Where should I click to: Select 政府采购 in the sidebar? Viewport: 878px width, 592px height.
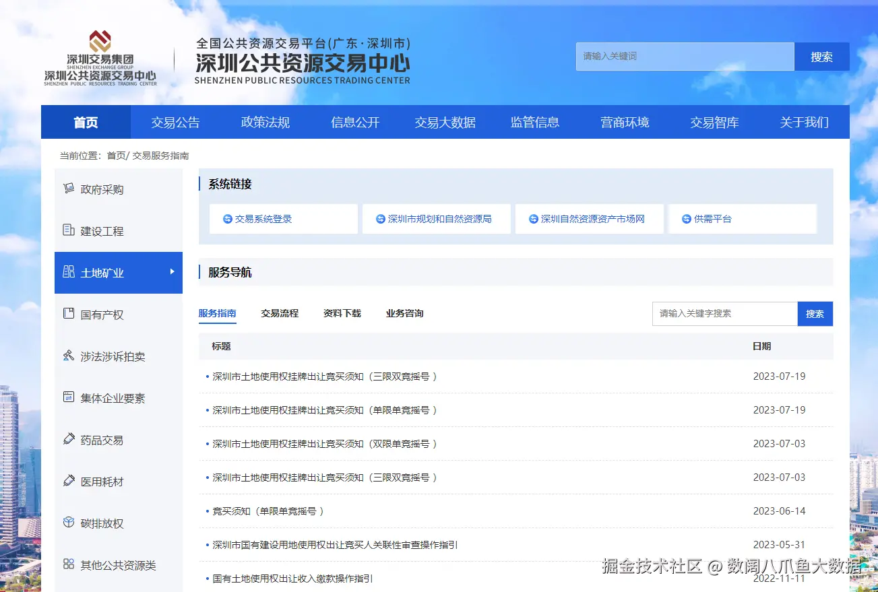pos(119,189)
